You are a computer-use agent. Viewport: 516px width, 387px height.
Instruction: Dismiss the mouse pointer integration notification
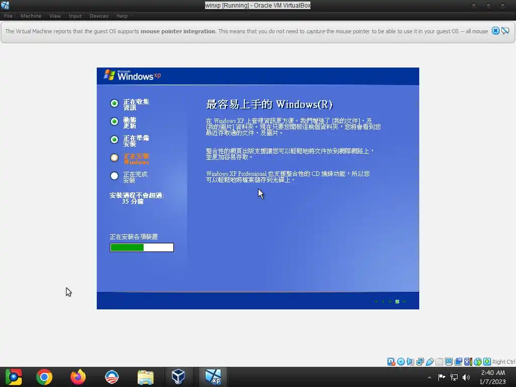point(495,31)
